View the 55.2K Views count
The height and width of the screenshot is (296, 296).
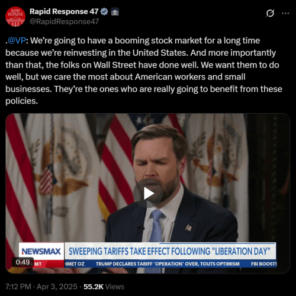[x=104, y=287]
